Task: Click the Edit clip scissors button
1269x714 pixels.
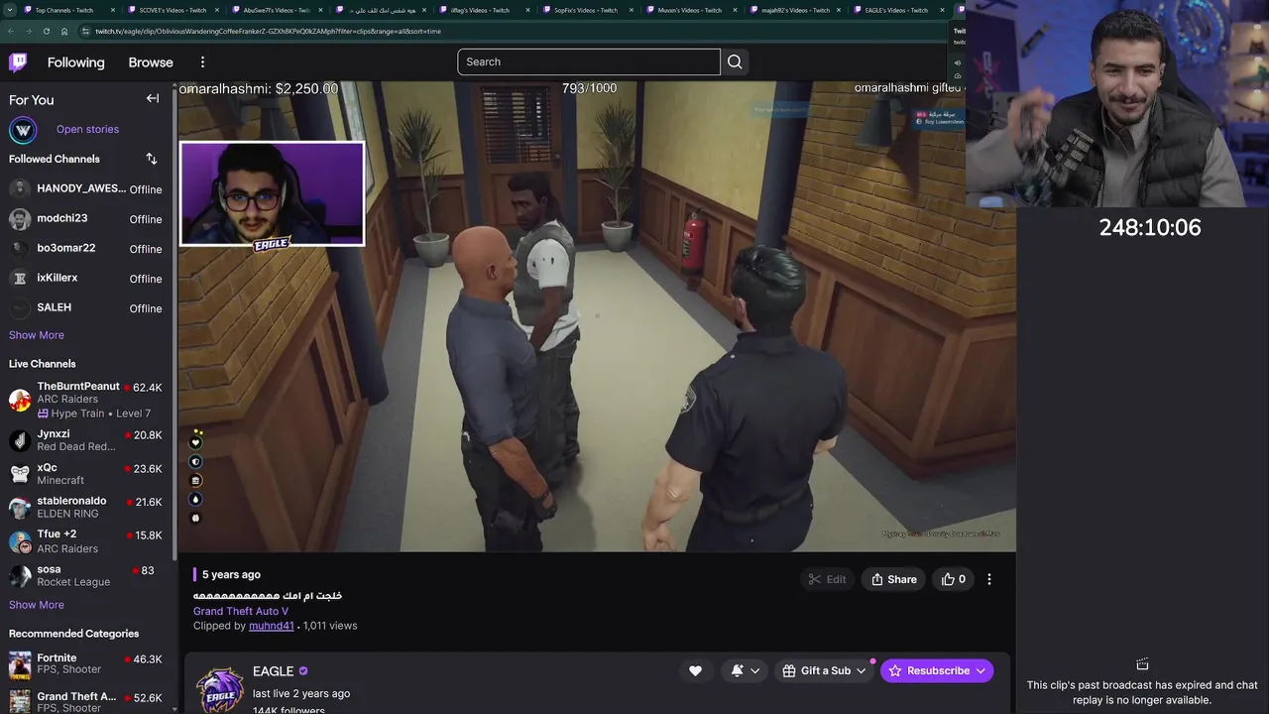Action: click(x=827, y=579)
